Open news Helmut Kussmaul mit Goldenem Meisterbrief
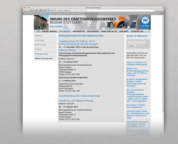Screen dimensions: 178x144 [x=137, y=63]
